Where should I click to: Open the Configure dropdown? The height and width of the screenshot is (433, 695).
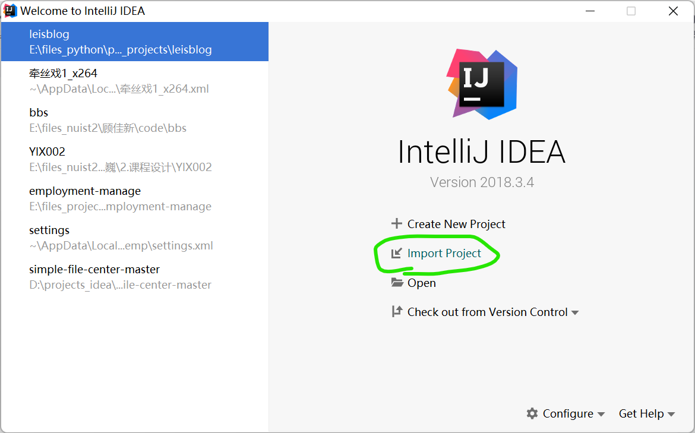tap(567, 413)
